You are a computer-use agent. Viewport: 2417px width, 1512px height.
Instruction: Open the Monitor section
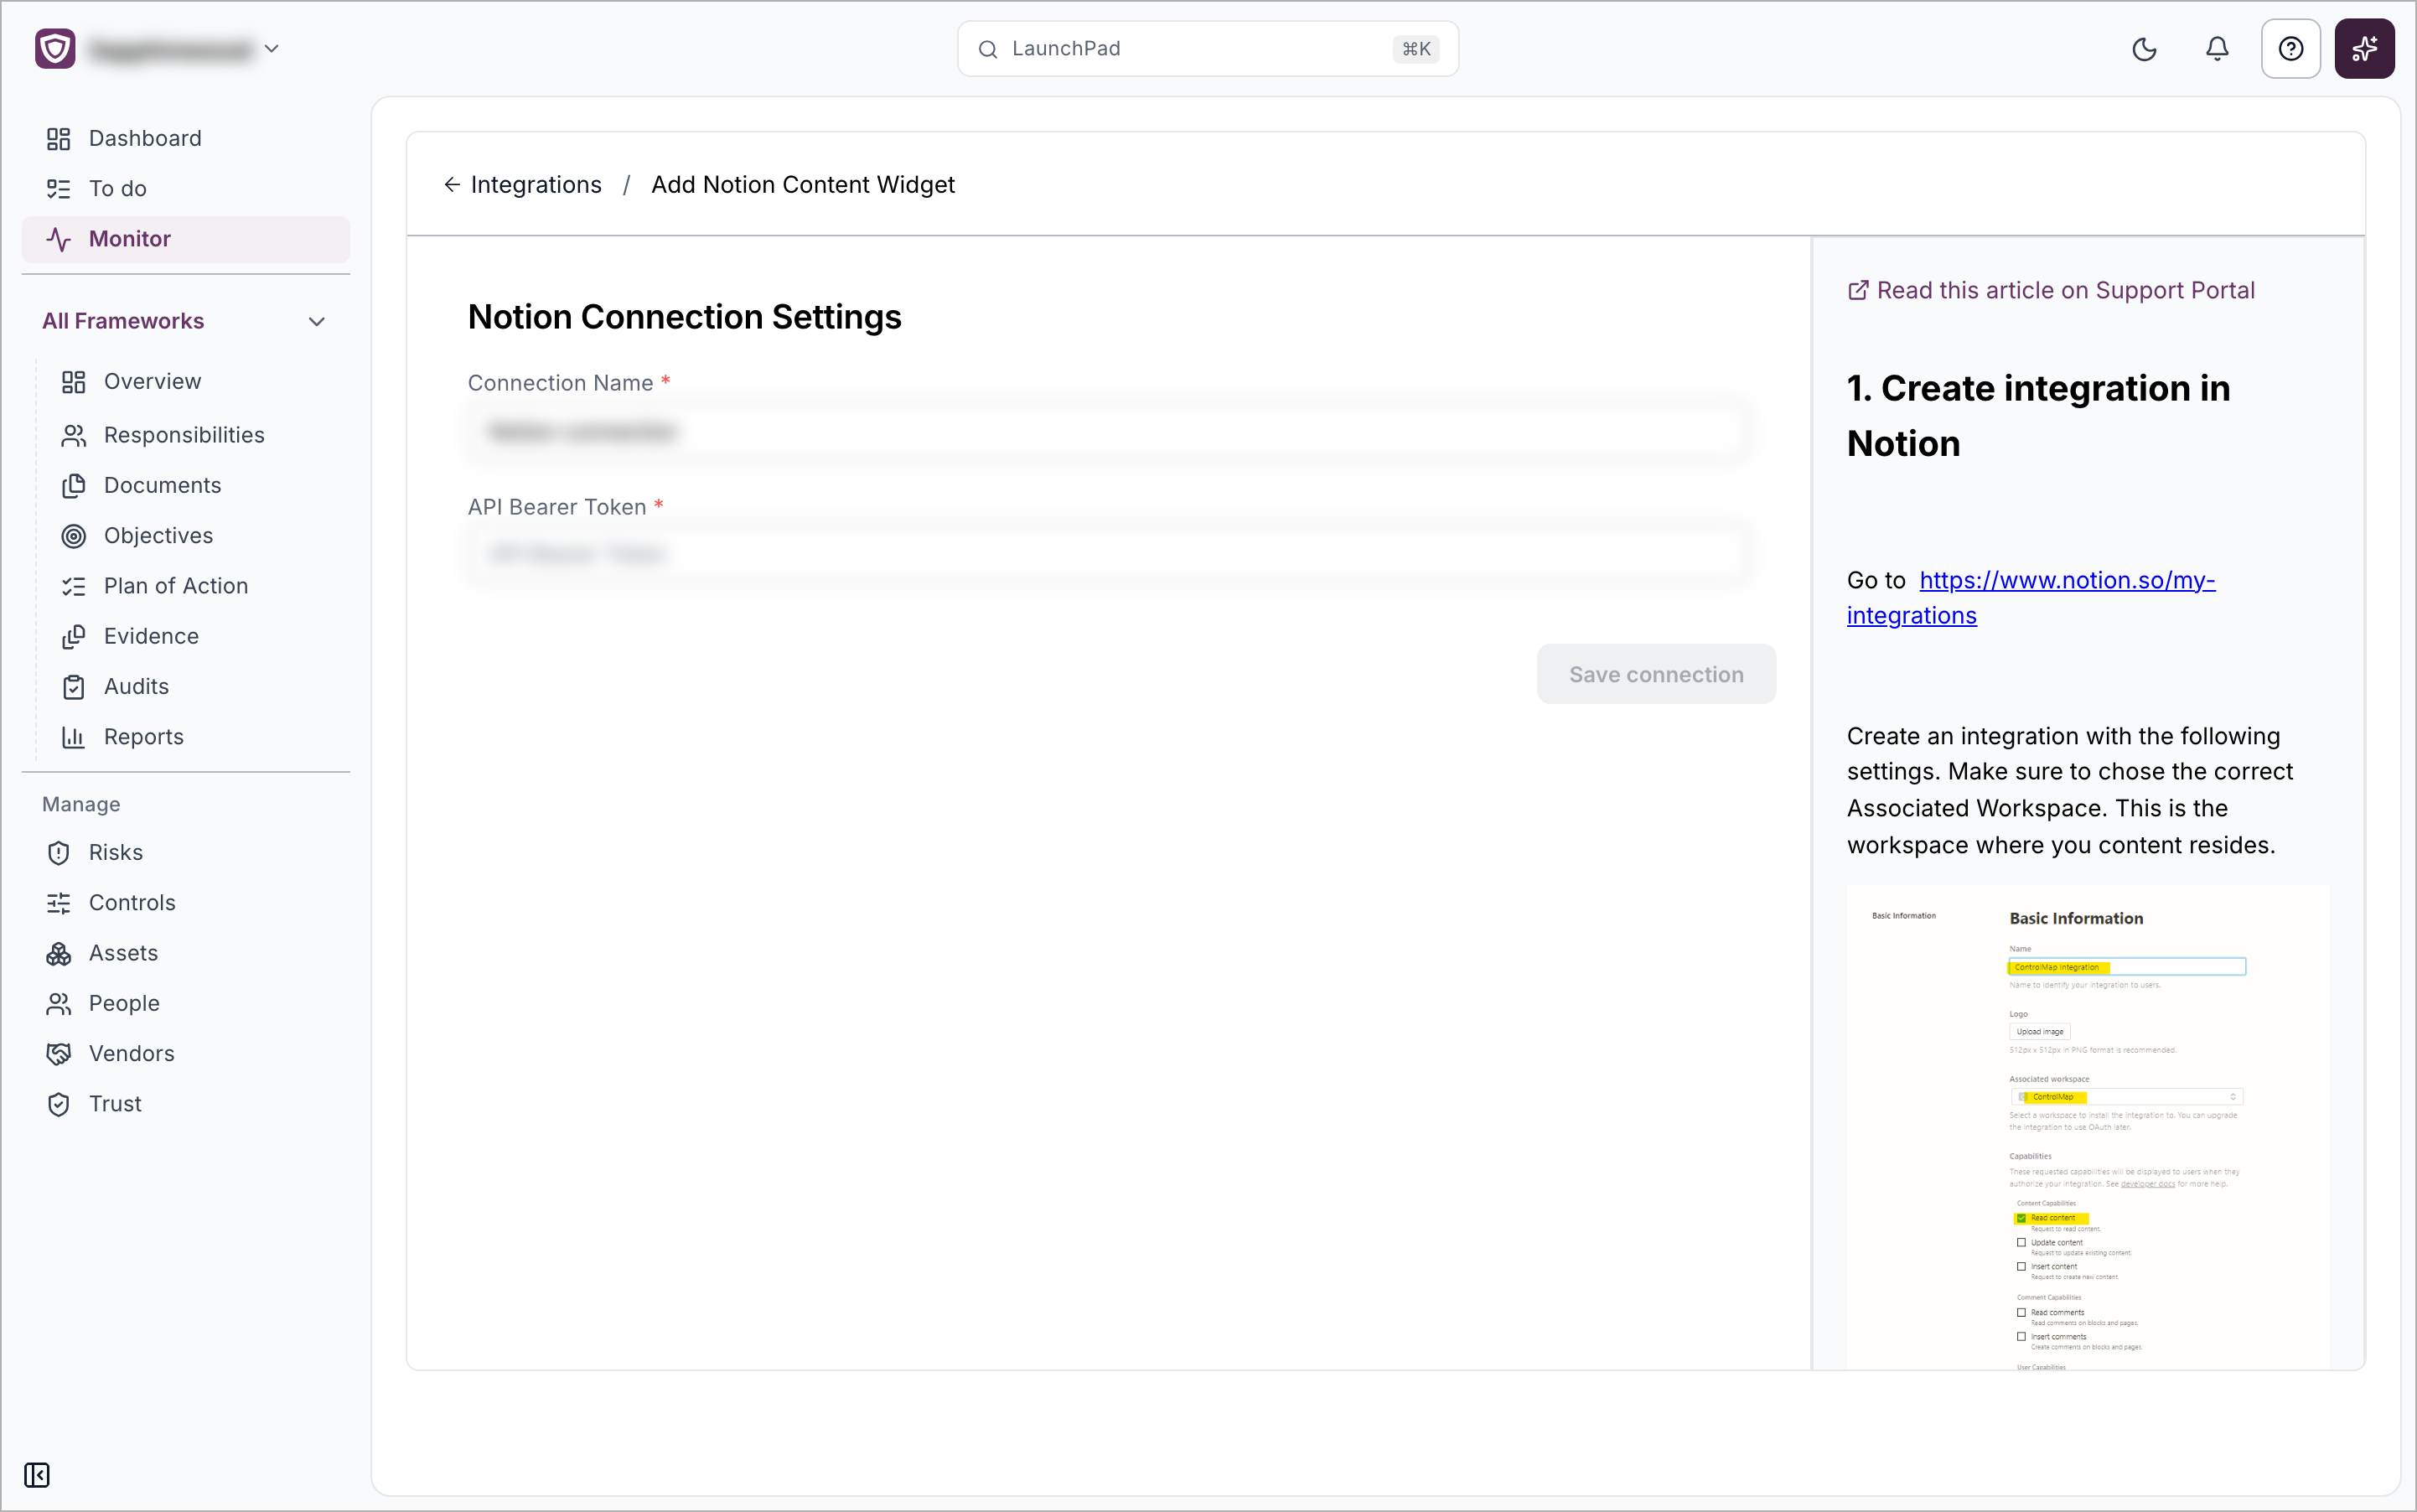pos(186,239)
